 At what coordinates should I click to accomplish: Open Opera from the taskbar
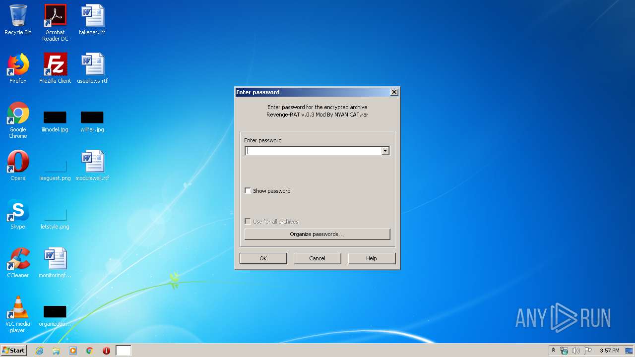(x=106, y=351)
